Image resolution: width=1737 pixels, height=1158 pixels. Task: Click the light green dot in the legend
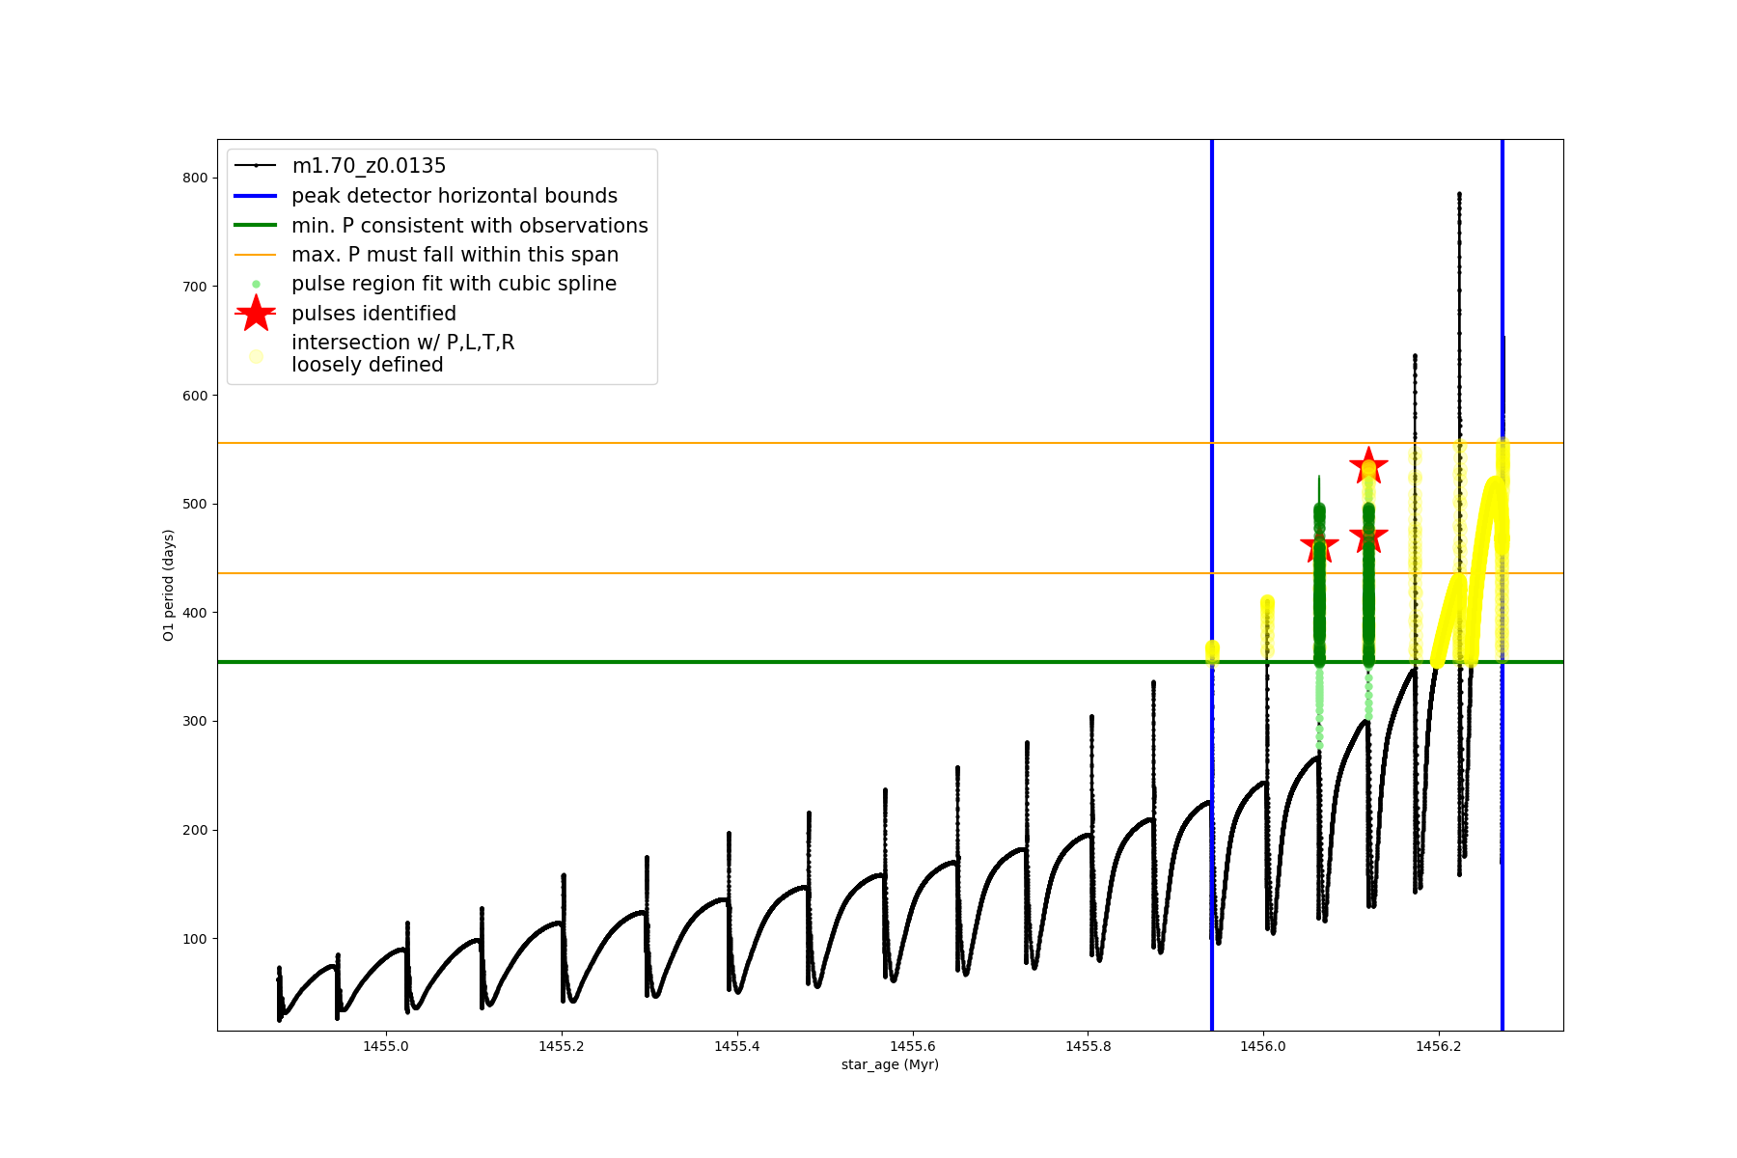[x=256, y=284]
